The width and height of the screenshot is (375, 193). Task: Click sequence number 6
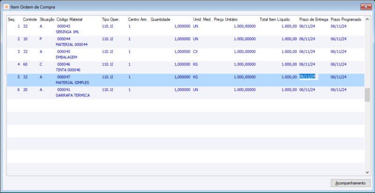pyautogui.click(x=19, y=89)
